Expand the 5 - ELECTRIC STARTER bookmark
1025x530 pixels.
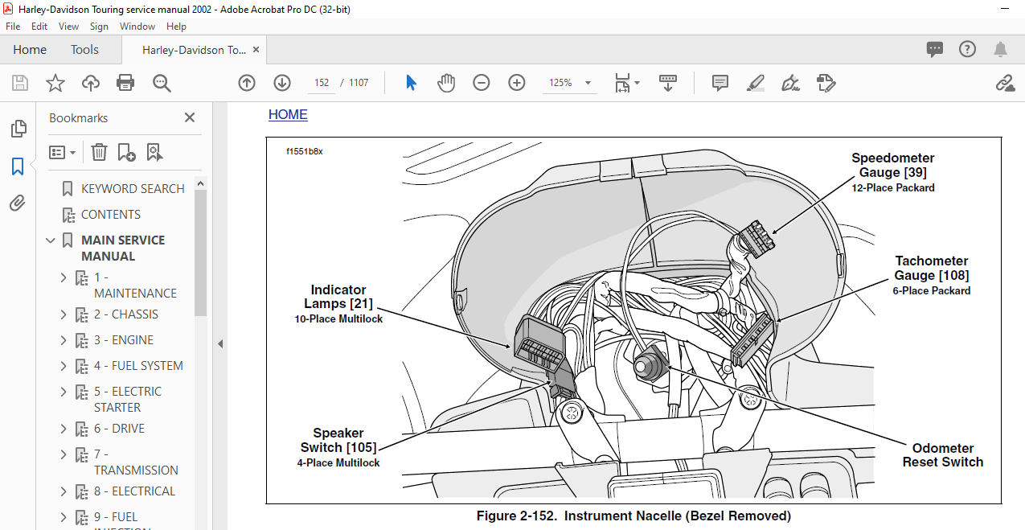tap(64, 392)
